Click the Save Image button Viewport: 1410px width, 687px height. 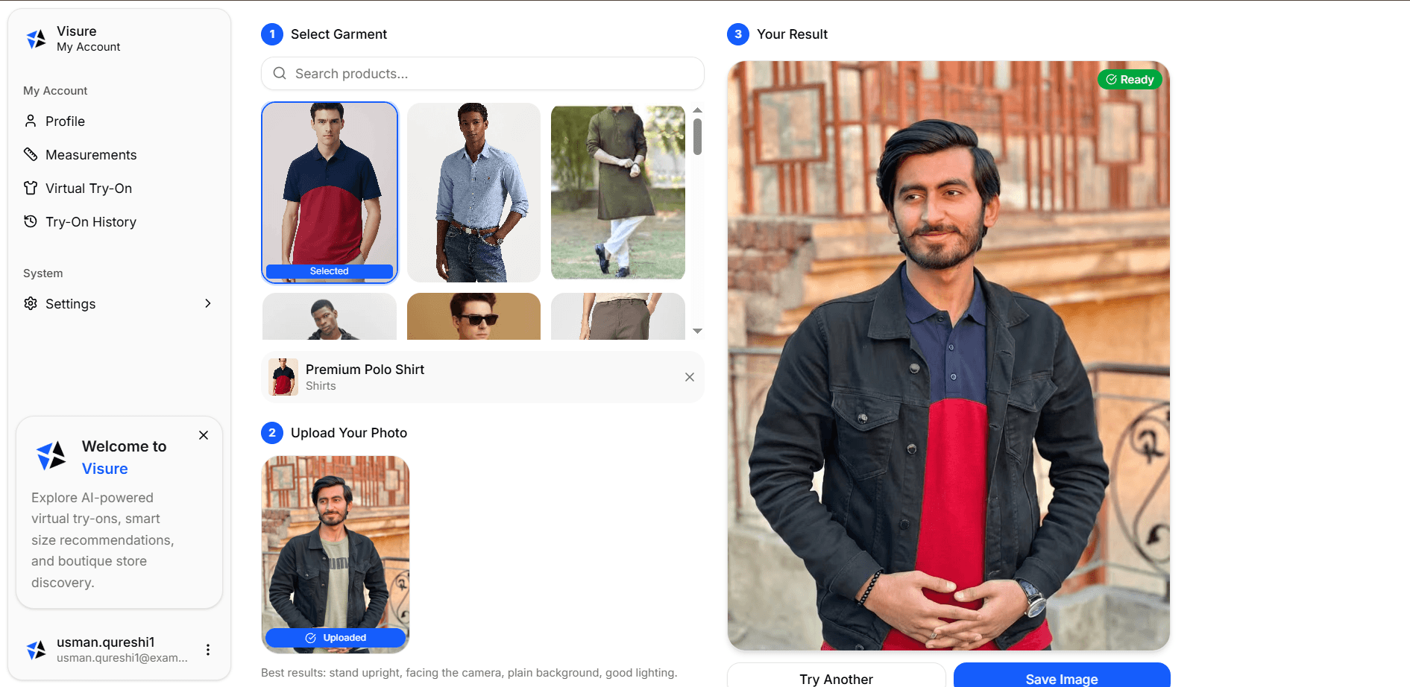(x=1061, y=678)
